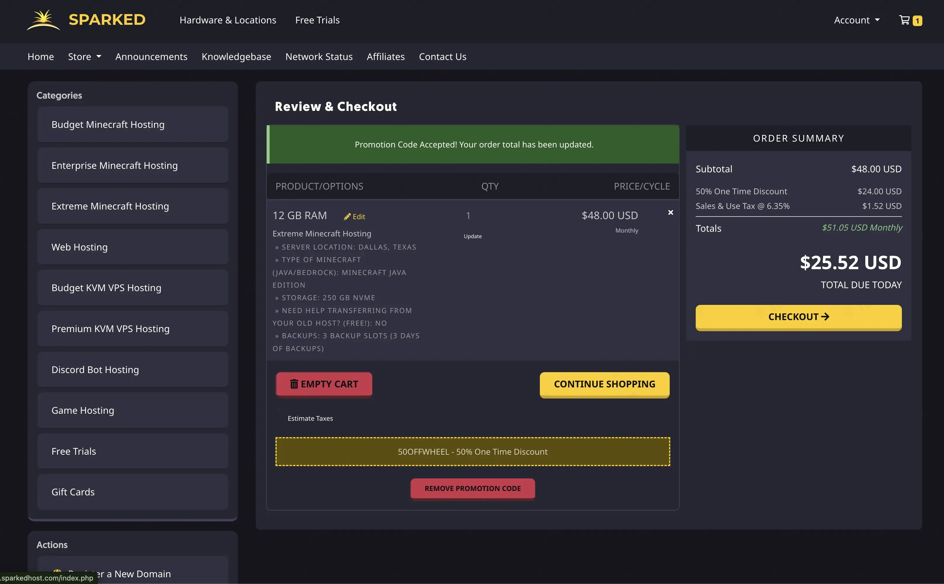
Task: Open the shopping cart icon
Action: pos(904,20)
